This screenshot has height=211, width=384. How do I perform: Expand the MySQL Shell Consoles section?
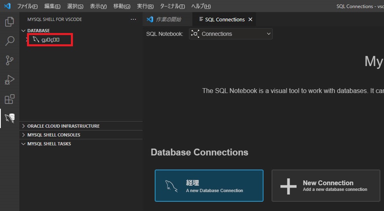[54, 135]
